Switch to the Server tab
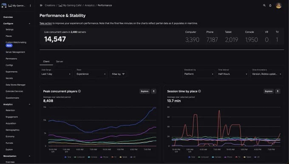 tap(59, 62)
